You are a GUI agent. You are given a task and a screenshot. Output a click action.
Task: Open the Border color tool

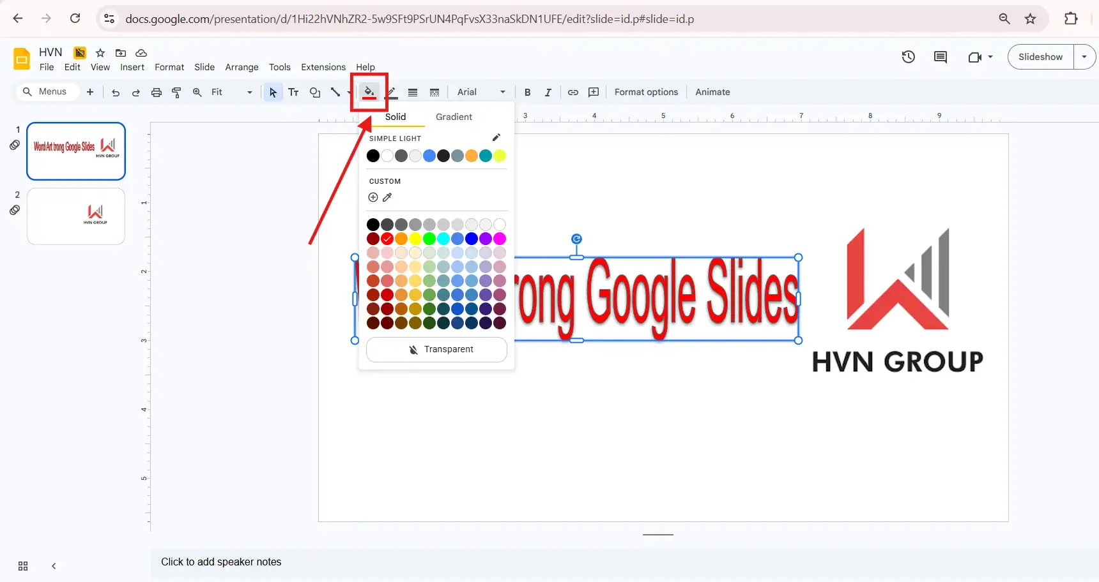click(x=392, y=92)
